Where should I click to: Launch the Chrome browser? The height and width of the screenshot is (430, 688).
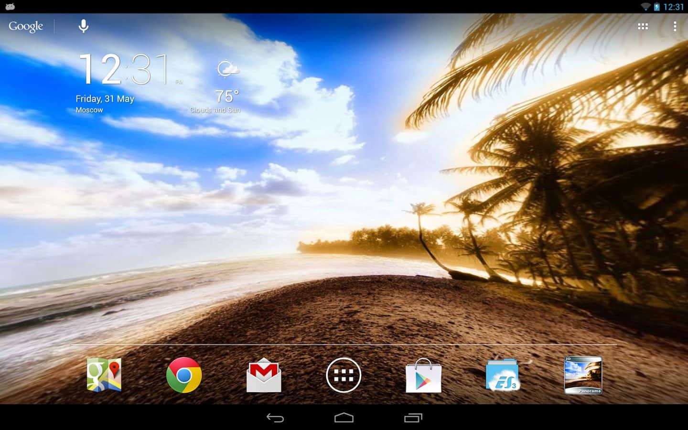click(x=184, y=375)
